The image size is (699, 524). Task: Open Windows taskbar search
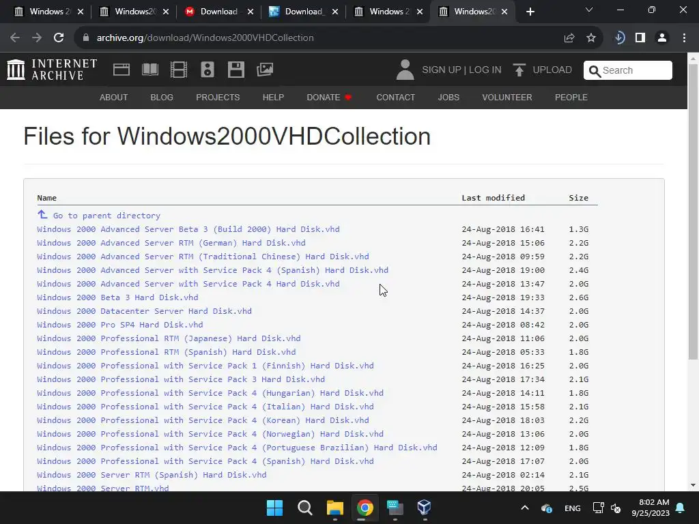point(305,508)
